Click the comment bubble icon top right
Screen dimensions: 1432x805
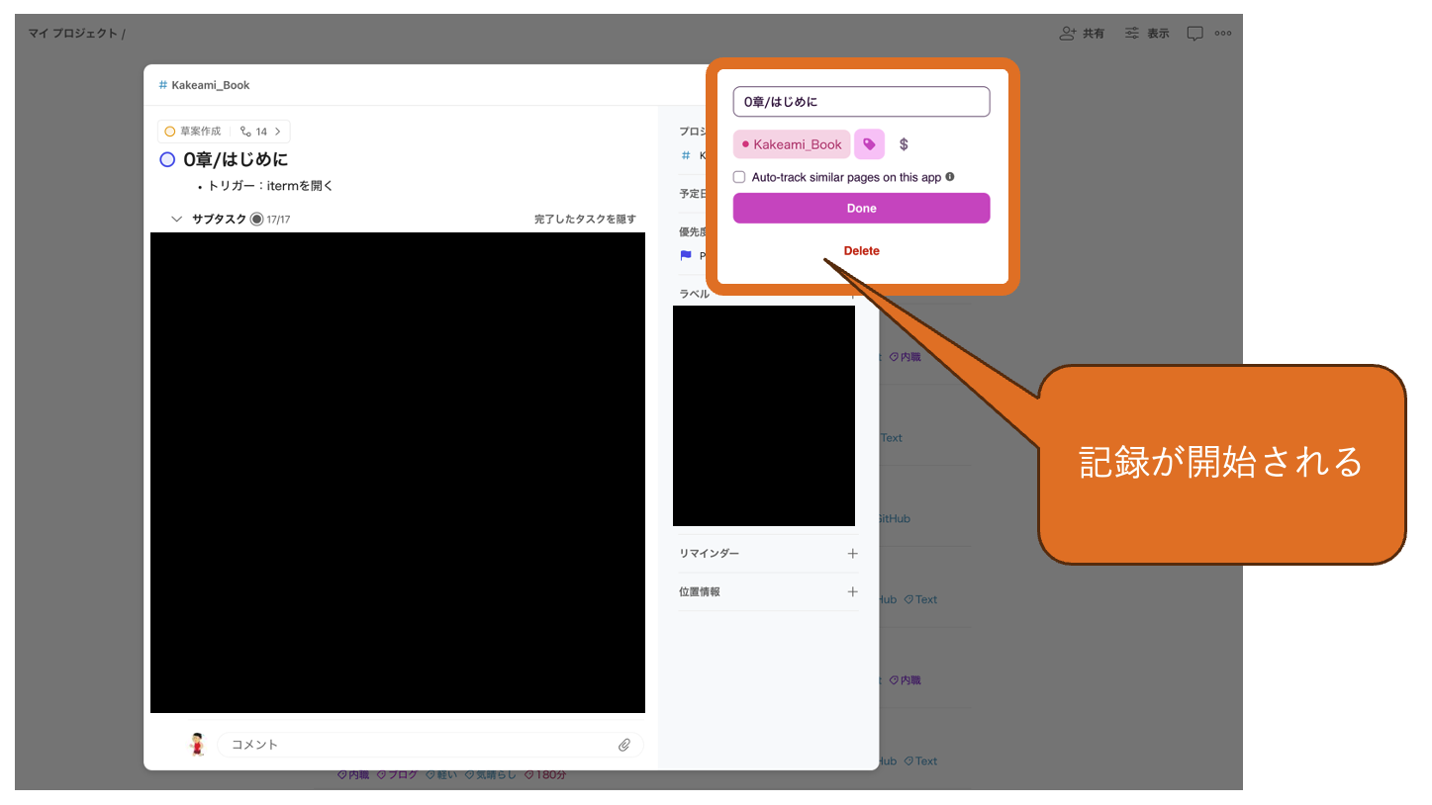[1196, 33]
